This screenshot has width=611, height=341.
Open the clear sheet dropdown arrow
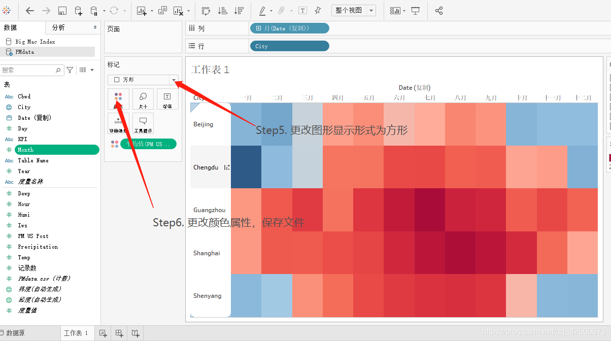[x=188, y=11]
